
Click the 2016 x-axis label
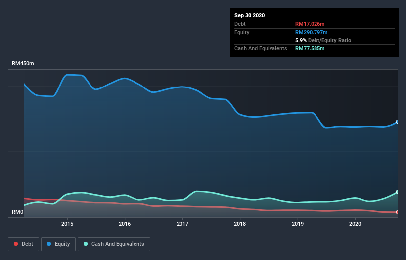pyautogui.click(x=125, y=224)
